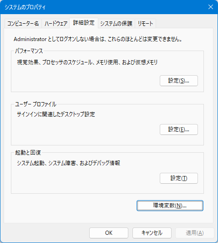Go to the システムの保護 tab
This screenshot has width=218, height=243.
(117, 24)
